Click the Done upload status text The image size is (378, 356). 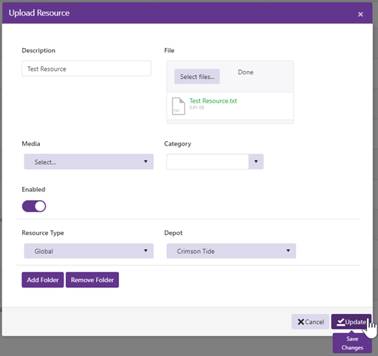point(246,72)
